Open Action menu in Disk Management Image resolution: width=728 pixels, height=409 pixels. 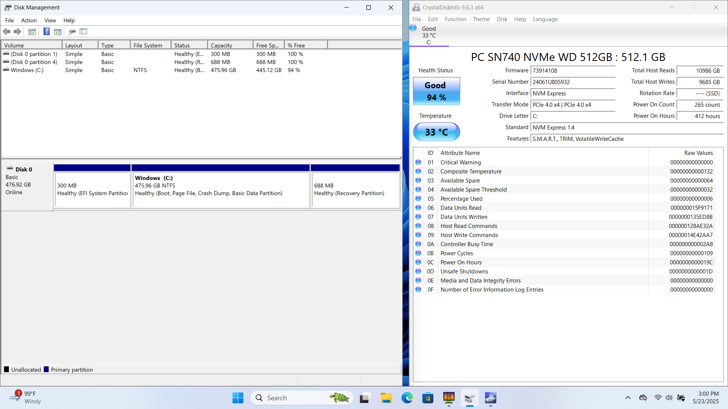pyautogui.click(x=29, y=20)
